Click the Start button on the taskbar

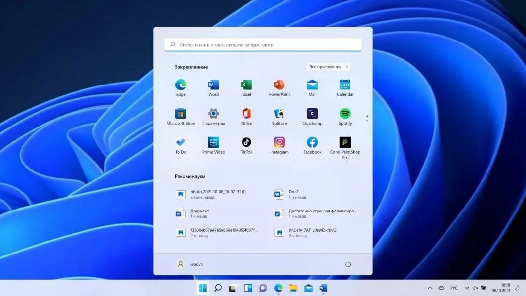click(x=203, y=288)
